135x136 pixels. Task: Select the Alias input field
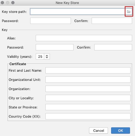coord(84,38)
